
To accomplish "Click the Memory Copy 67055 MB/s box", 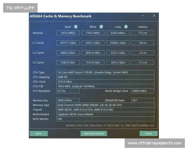I will (118, 33).
